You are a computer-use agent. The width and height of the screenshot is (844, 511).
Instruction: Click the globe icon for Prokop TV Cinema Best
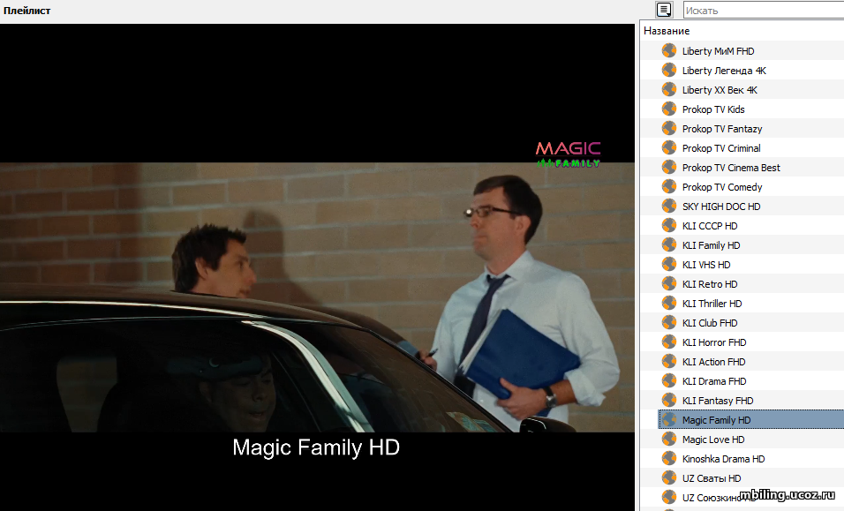point(669,168)
